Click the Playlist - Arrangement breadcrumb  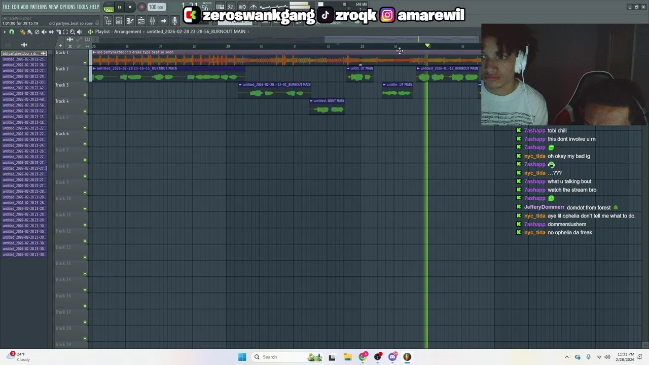118,31
